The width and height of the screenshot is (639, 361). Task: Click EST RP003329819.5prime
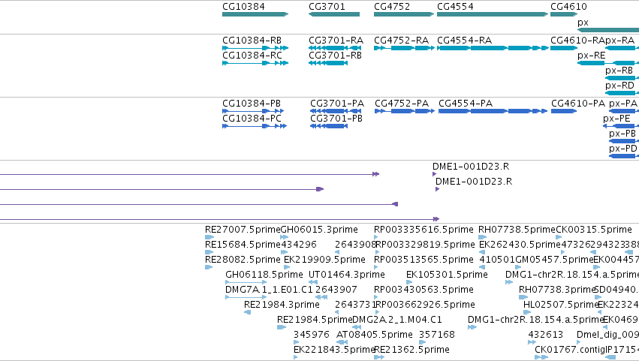[426, 245]
